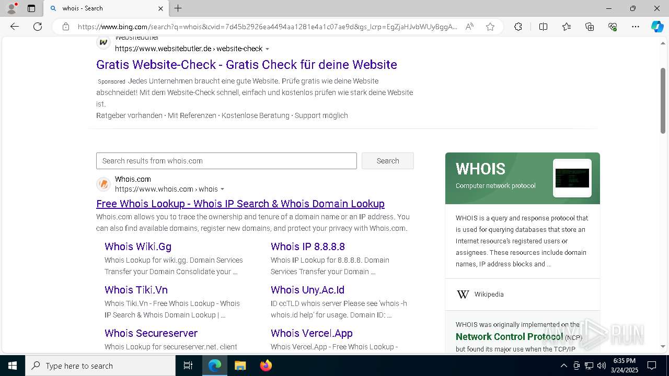Open the Gratis Website-Check sponsored result
Viewport: 669px width, 376px height.
[x=247, y=65]
